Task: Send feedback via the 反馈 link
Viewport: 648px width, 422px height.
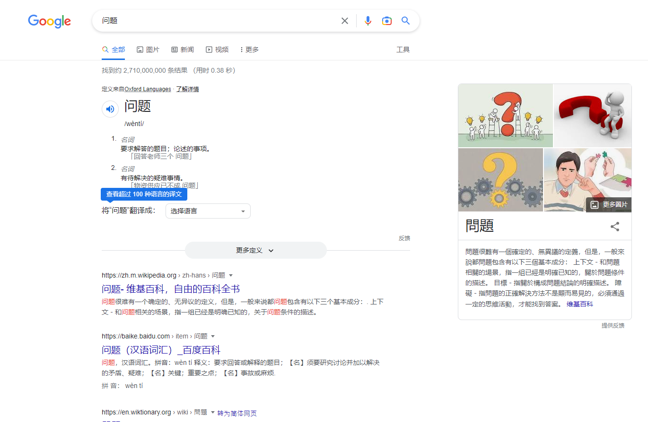Action: (404, 238)
